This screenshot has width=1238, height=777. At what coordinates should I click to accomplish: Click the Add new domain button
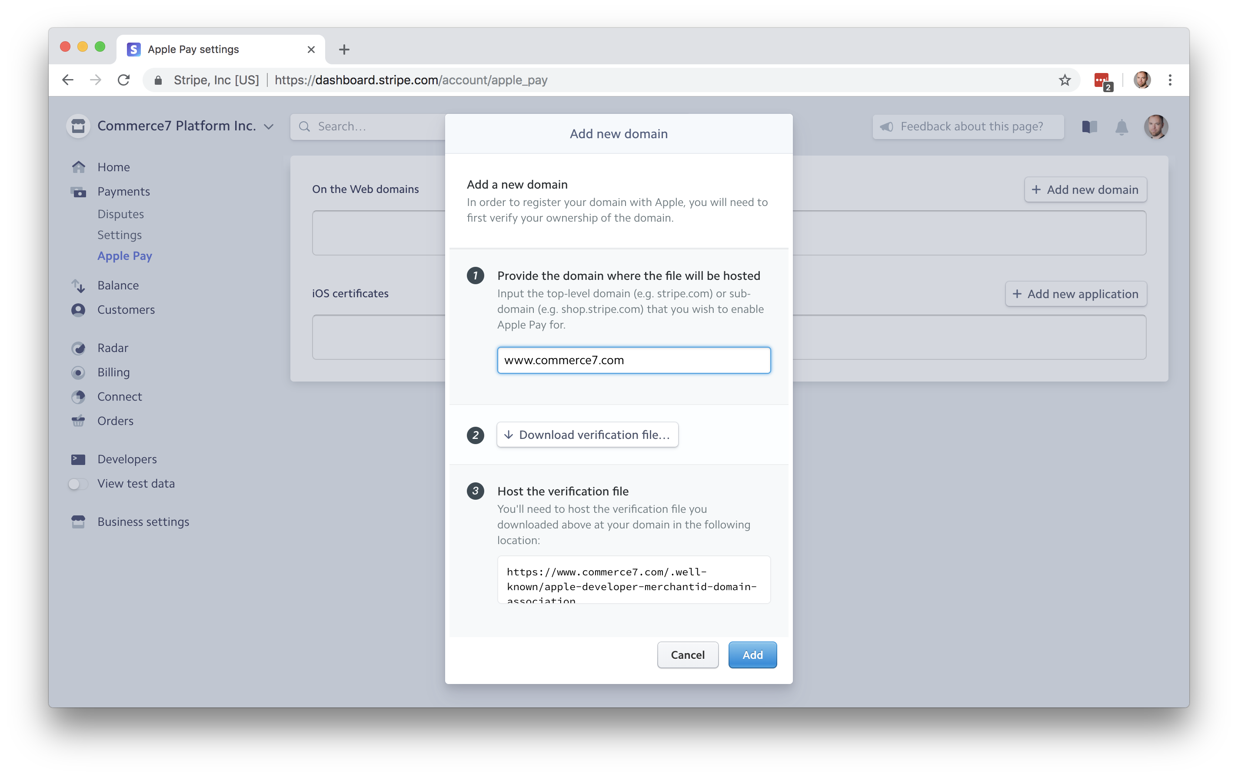[x=1085, y=189]
